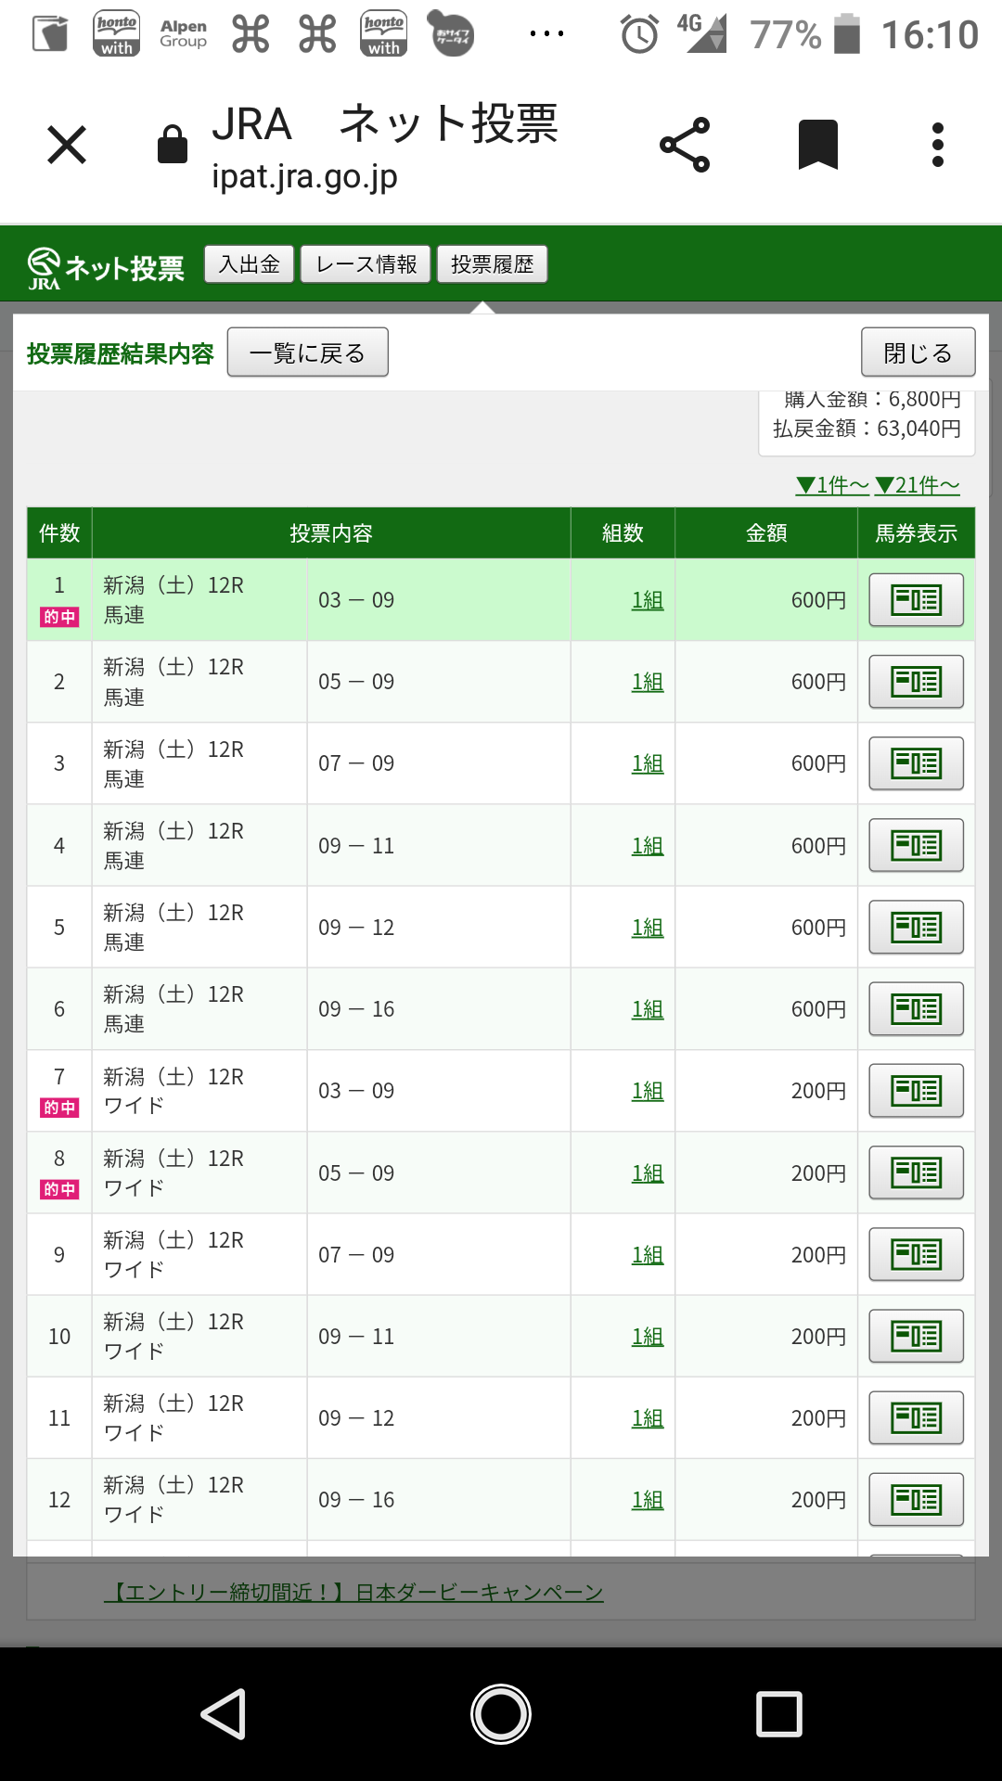Screen dimensions: 1002x1781
Task: Open the three-dot browser menu
Action: pos(937,146)
